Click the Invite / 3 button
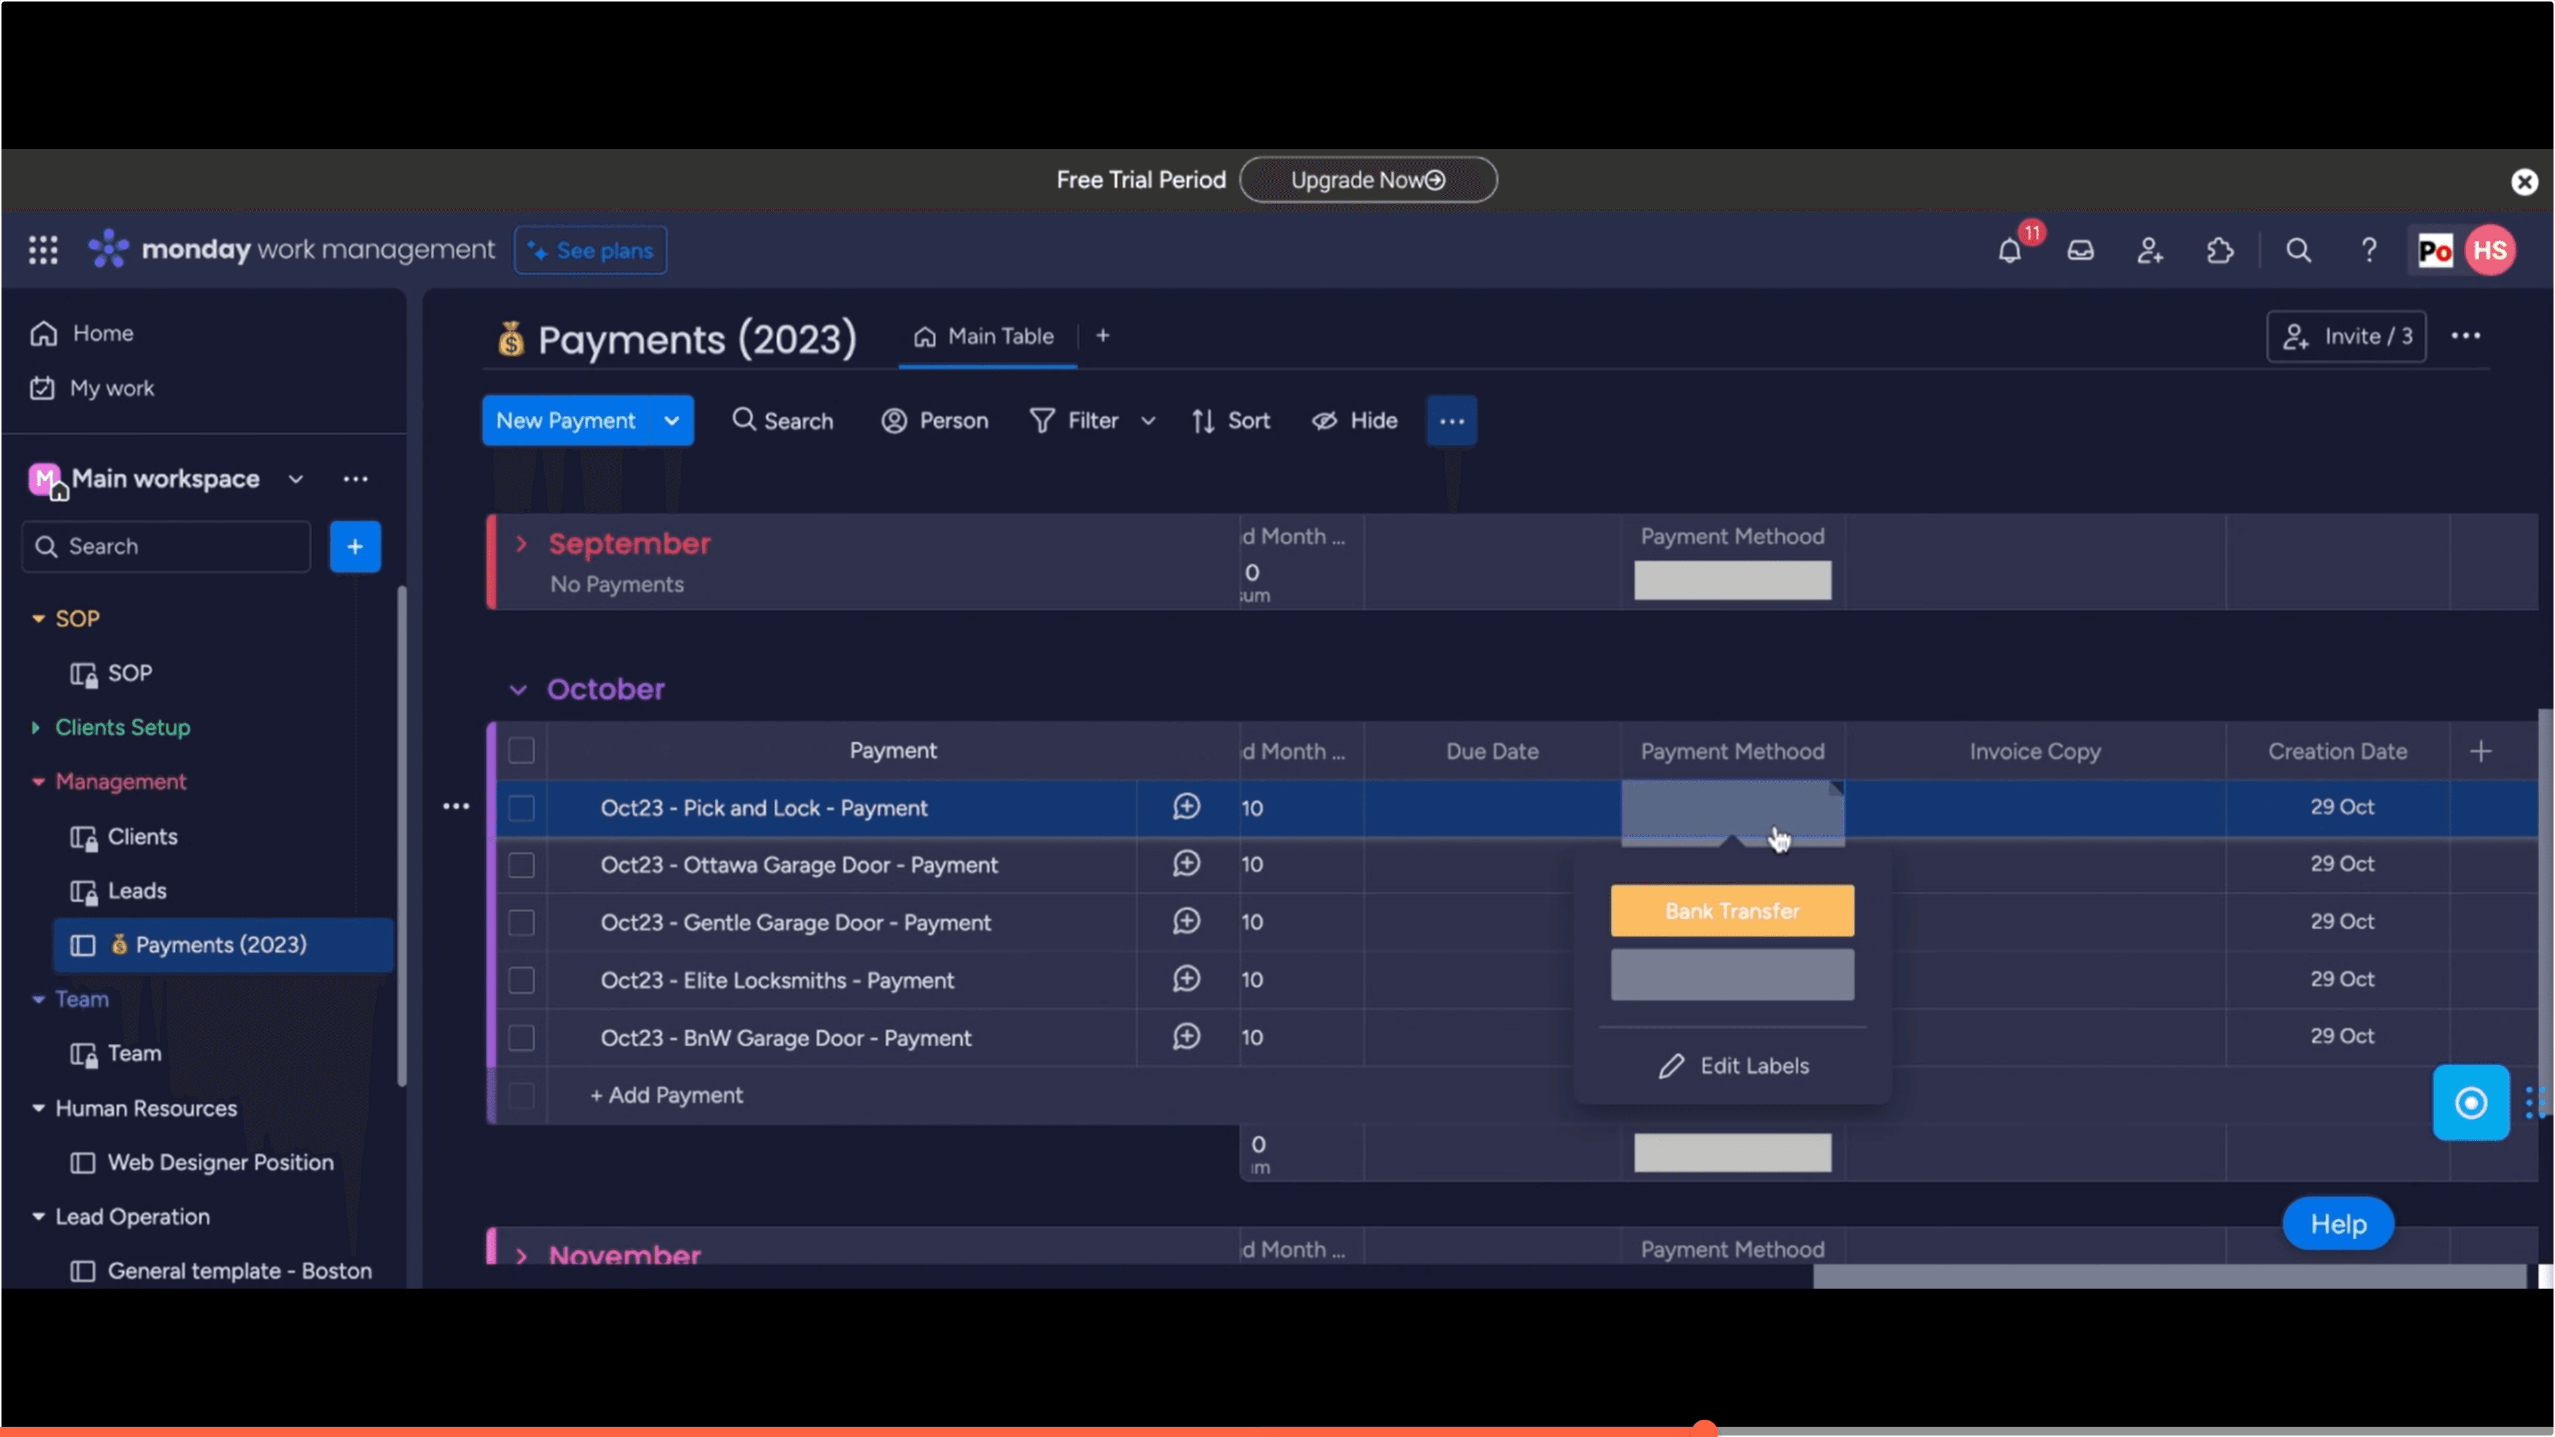The image size is (2555, 1437). [2345, 336]
